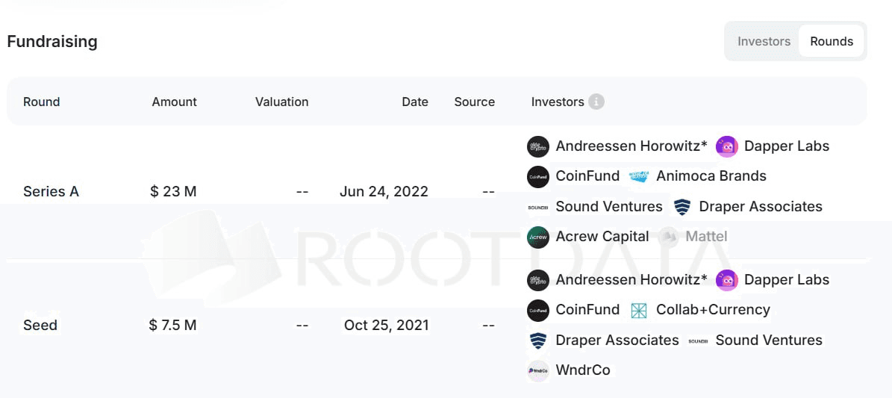This screenshot has width=892, height=398.
Task: Click the Seed round $7.5 M amount
Action: point(172,325)
